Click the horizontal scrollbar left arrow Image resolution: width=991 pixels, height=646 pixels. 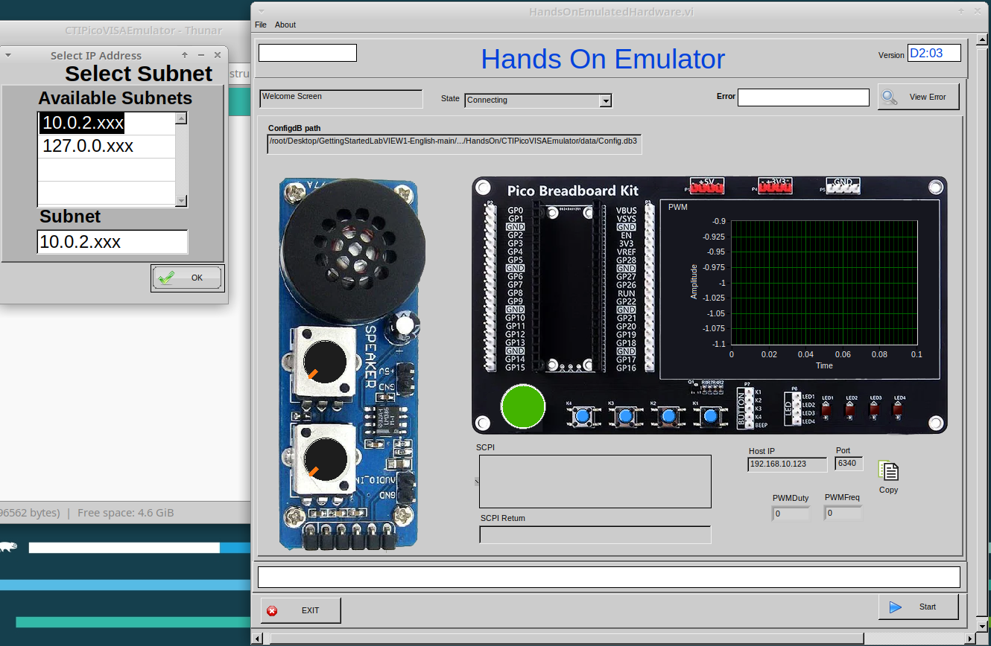point(258,639)
